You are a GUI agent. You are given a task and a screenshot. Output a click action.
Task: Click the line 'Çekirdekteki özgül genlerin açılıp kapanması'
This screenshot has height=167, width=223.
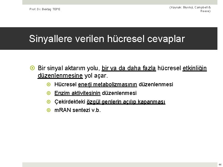point(110,102)
